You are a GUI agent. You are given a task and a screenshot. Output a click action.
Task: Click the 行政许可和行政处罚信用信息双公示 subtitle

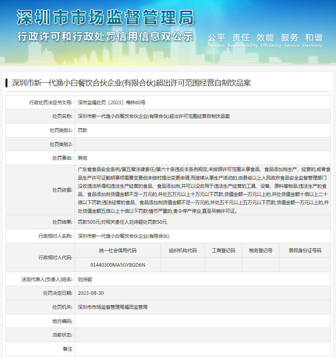click(x=105, y=37)
